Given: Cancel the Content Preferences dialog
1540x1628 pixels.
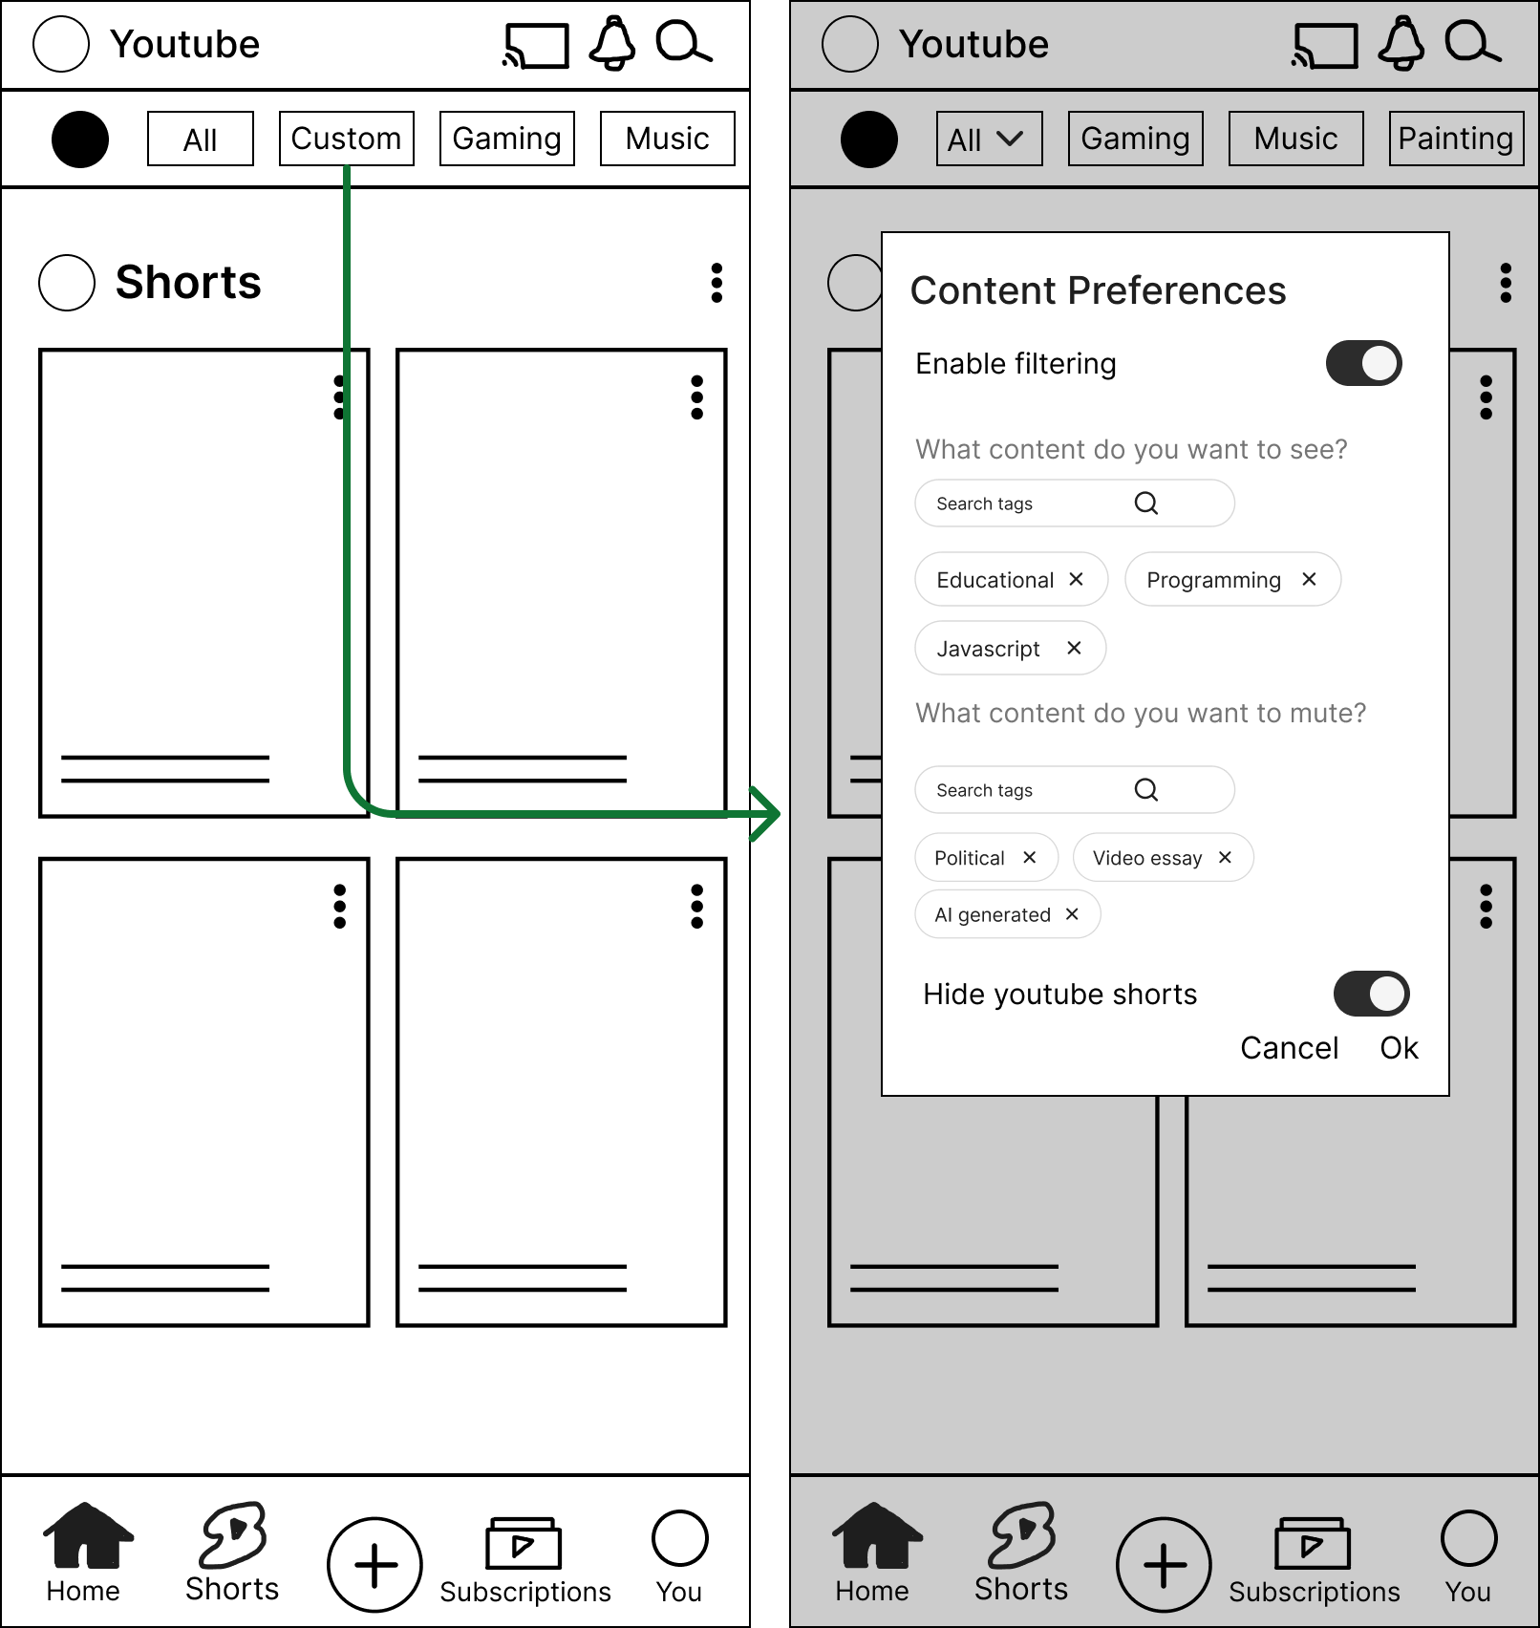Looking at the screenshot, I should pos(1290,1047).
